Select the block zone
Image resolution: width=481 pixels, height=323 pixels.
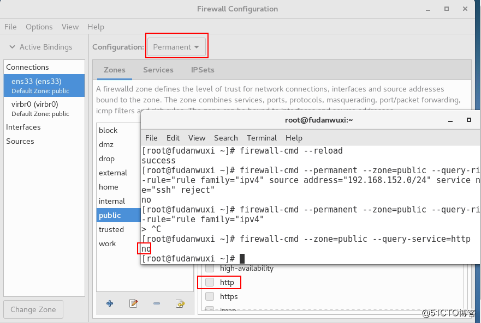pyautogui.click(x=118, y=130)
